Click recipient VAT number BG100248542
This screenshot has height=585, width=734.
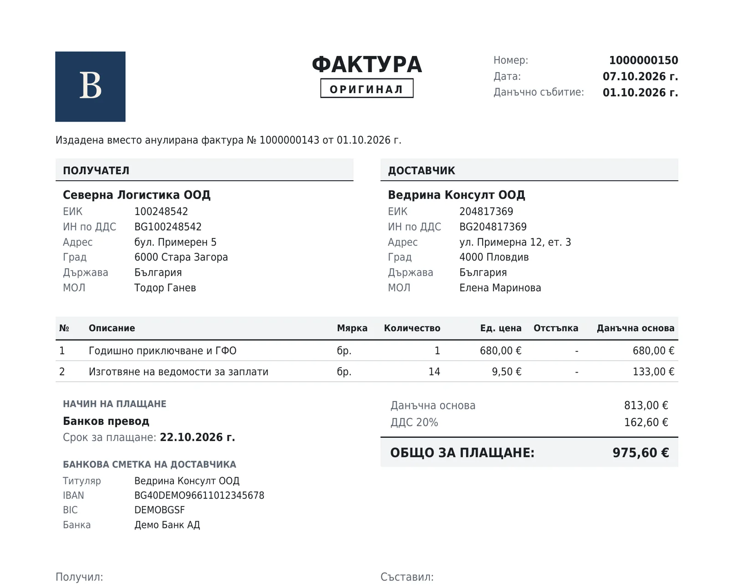168,227
